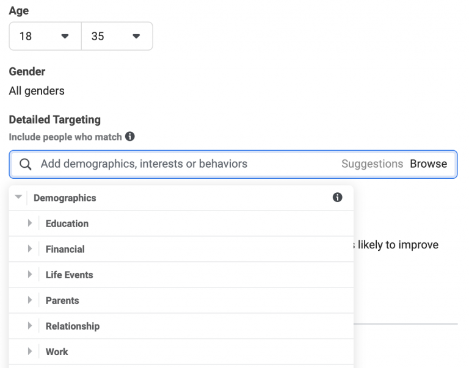This screenshot has height=368, width=469.
Task: Expand the Parents arrow
Action: [x=29, y=300]
